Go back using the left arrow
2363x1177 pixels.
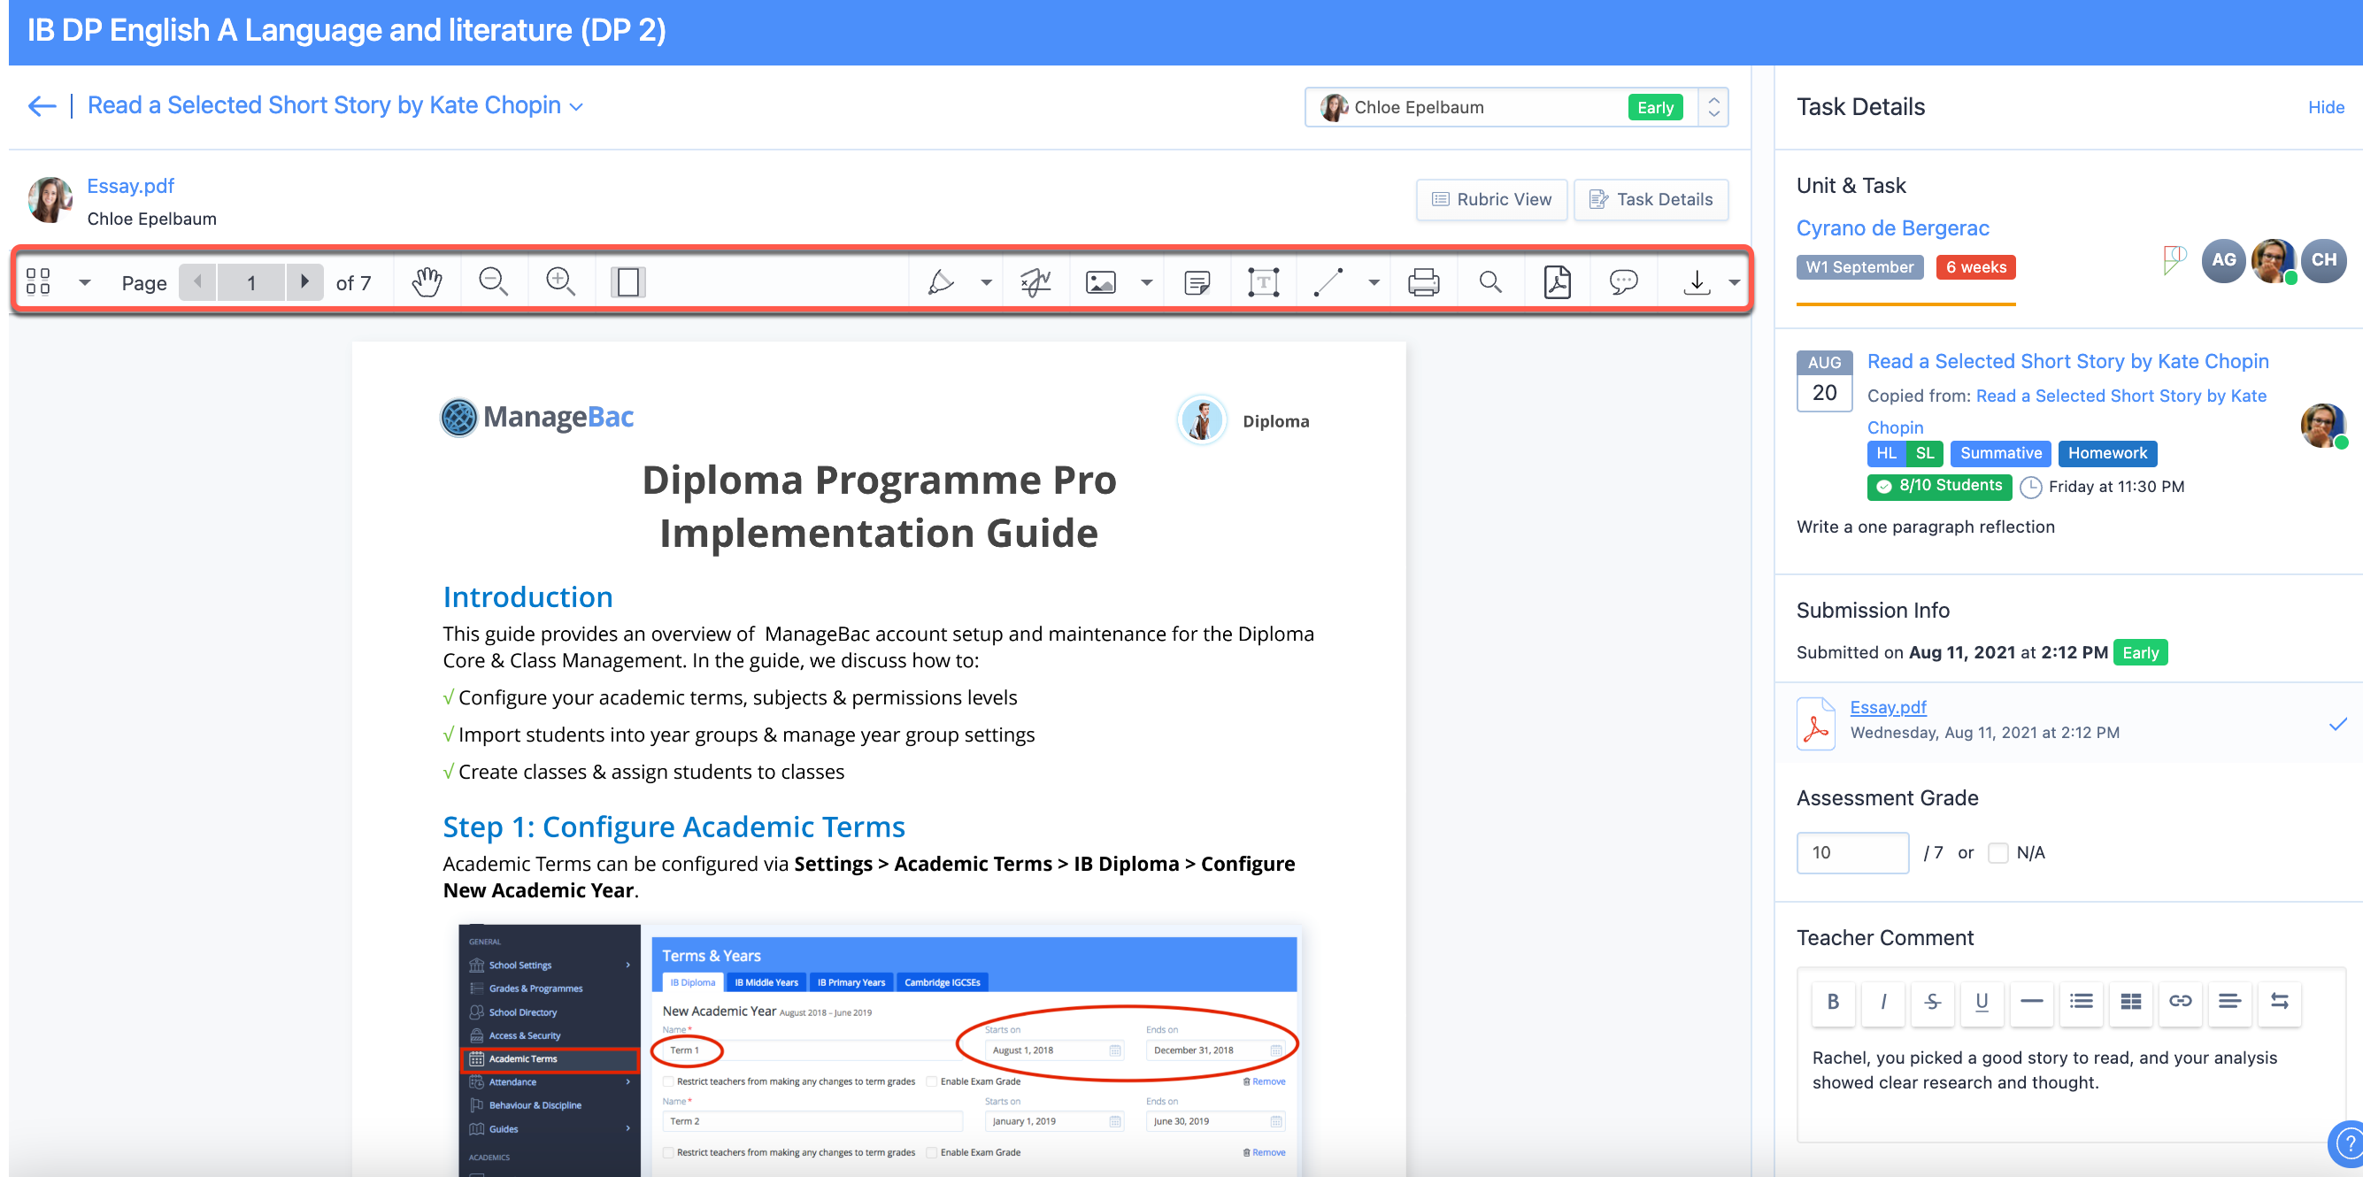[42, 105]
